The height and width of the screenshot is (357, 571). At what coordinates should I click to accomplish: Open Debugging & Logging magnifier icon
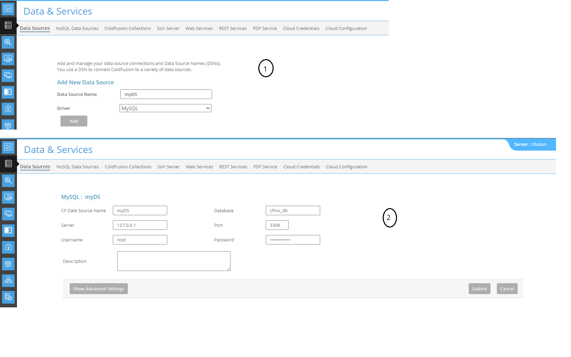pyautogui.click(x=8, y=181)
